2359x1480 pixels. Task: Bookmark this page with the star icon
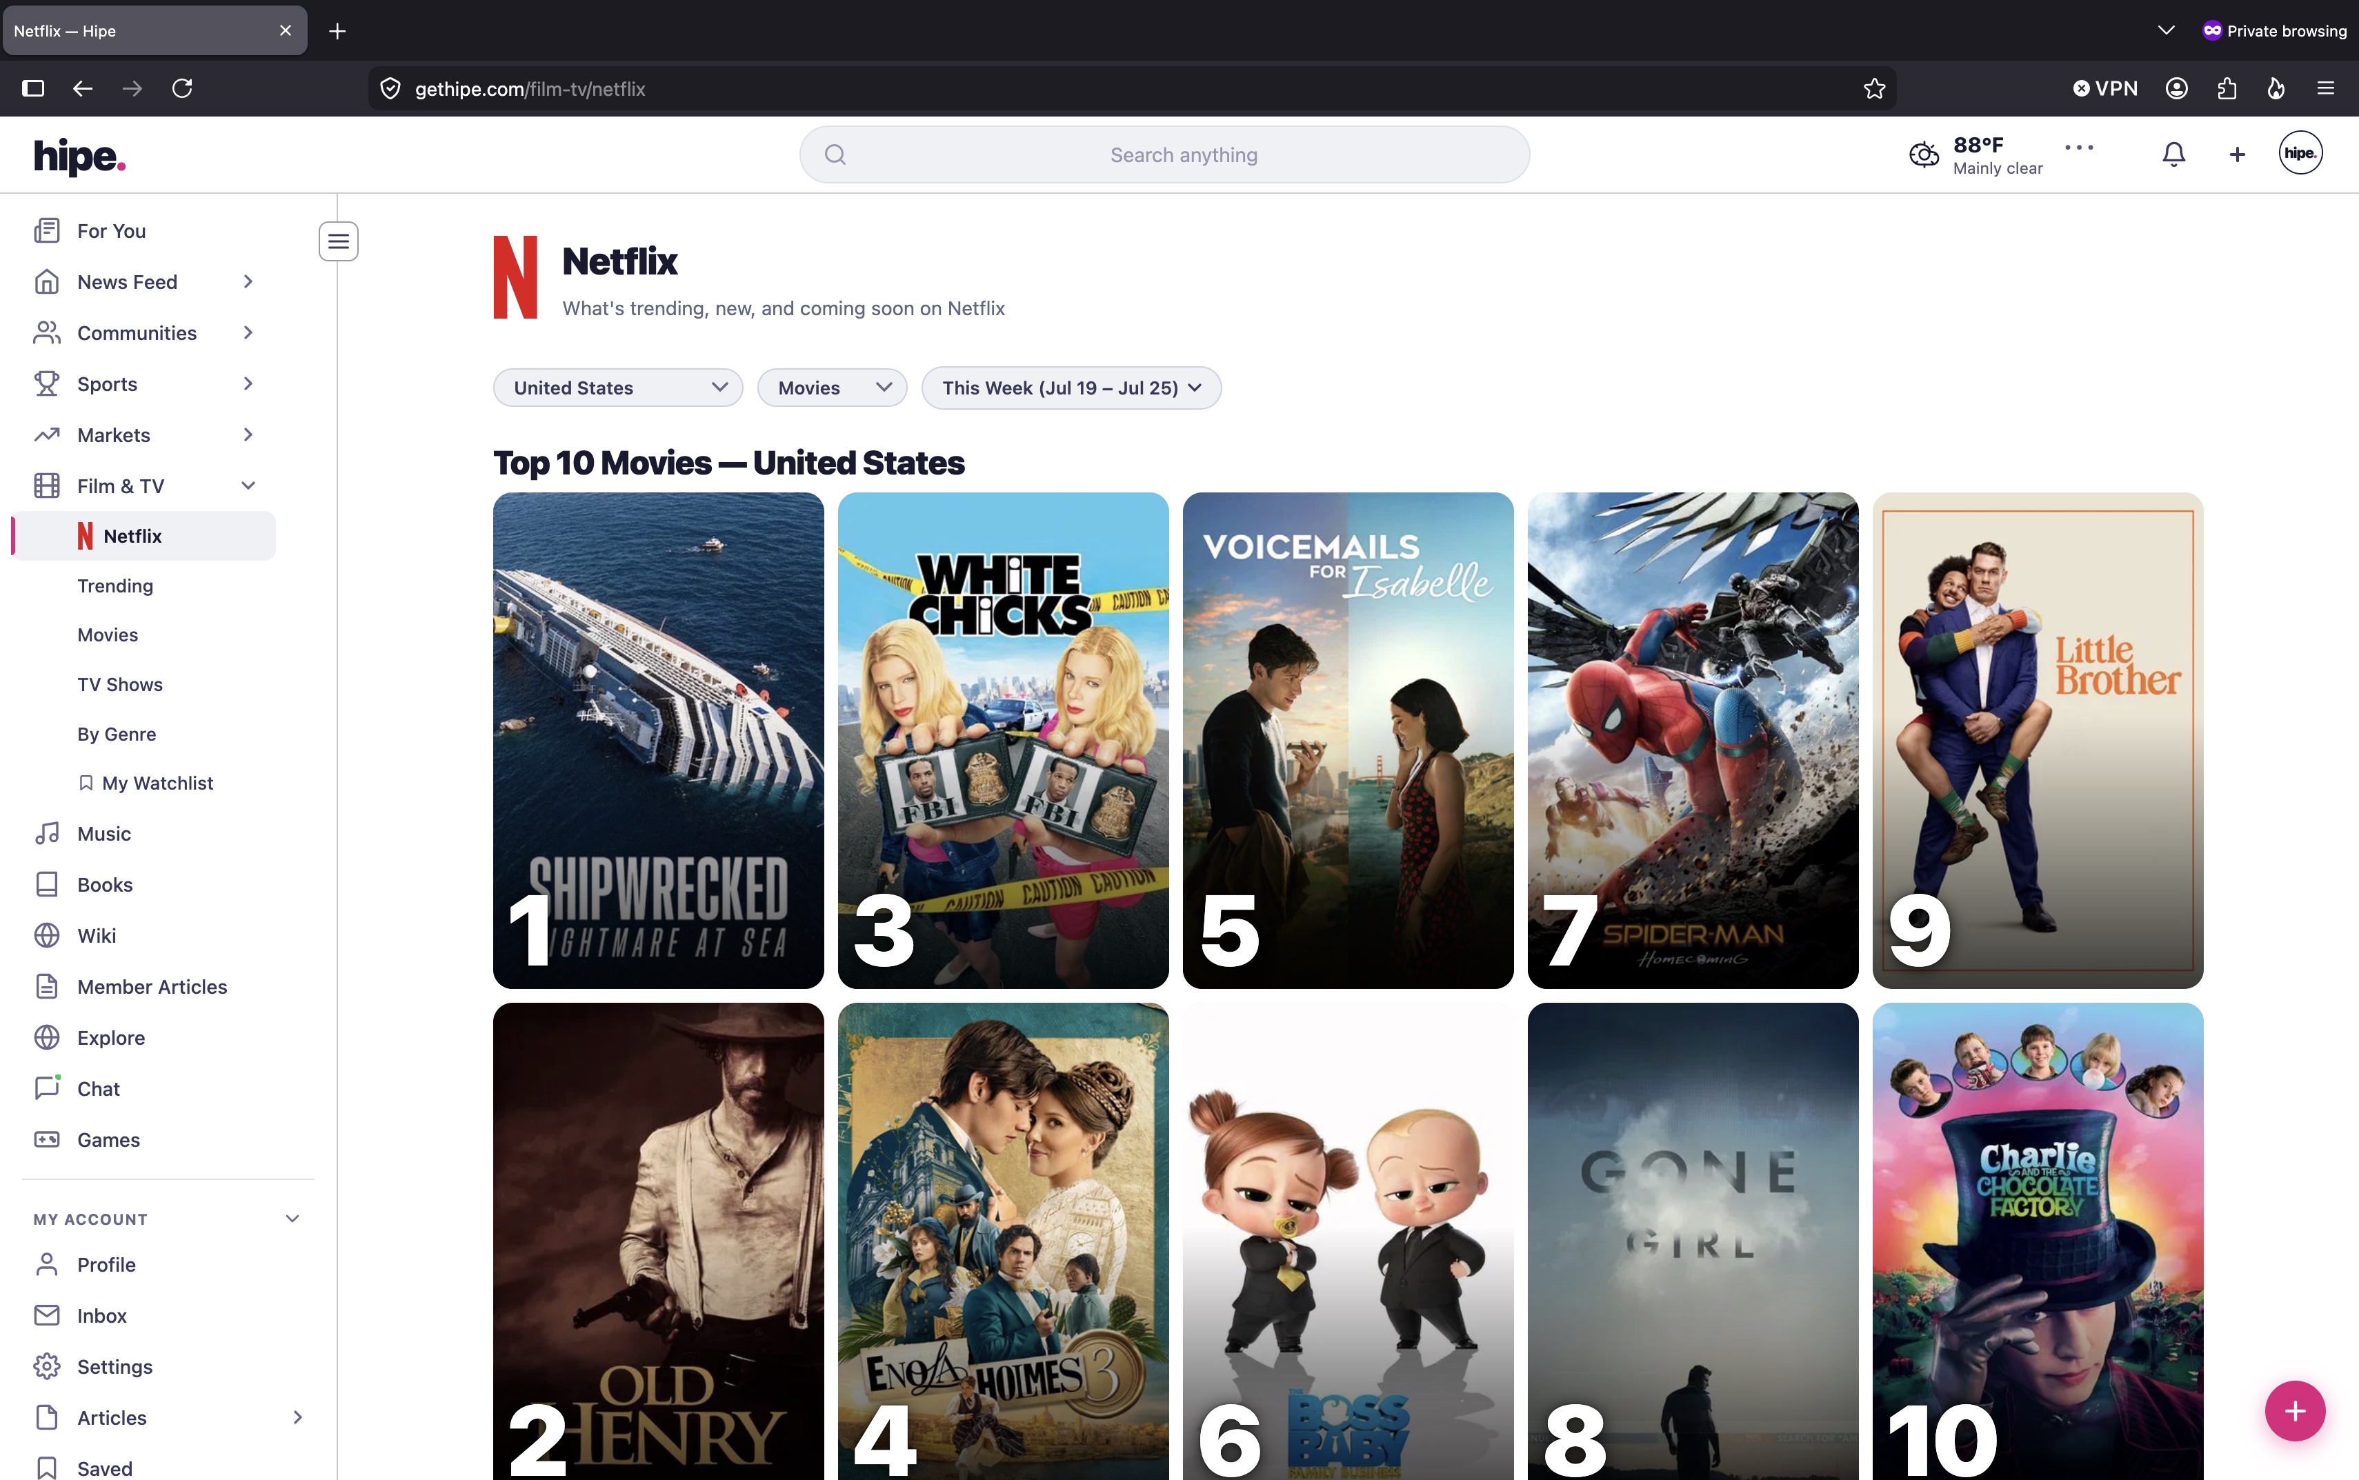(x=1873, y=89)
